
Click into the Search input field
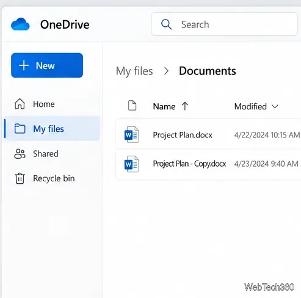[x=225, y=24]
